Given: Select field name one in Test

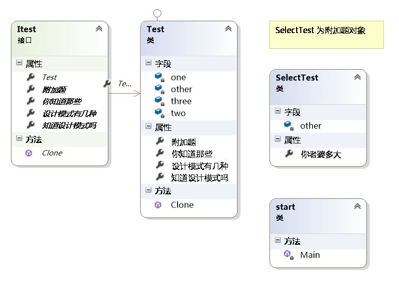Looking at the screenshot, I should point(178,77).
